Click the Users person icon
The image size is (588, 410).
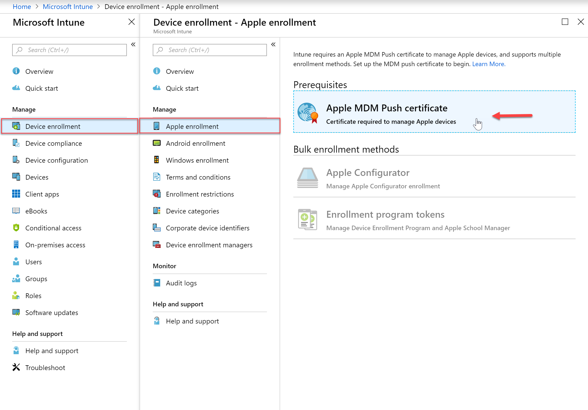(16, 262)
